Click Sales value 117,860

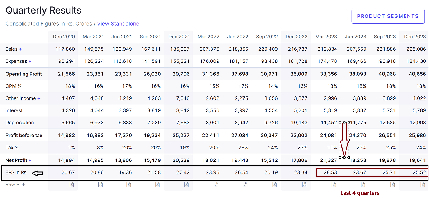(x=65, y=49)
